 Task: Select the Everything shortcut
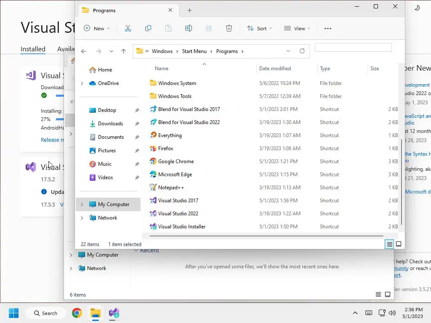pyautogui.click(x=165, y=135)
